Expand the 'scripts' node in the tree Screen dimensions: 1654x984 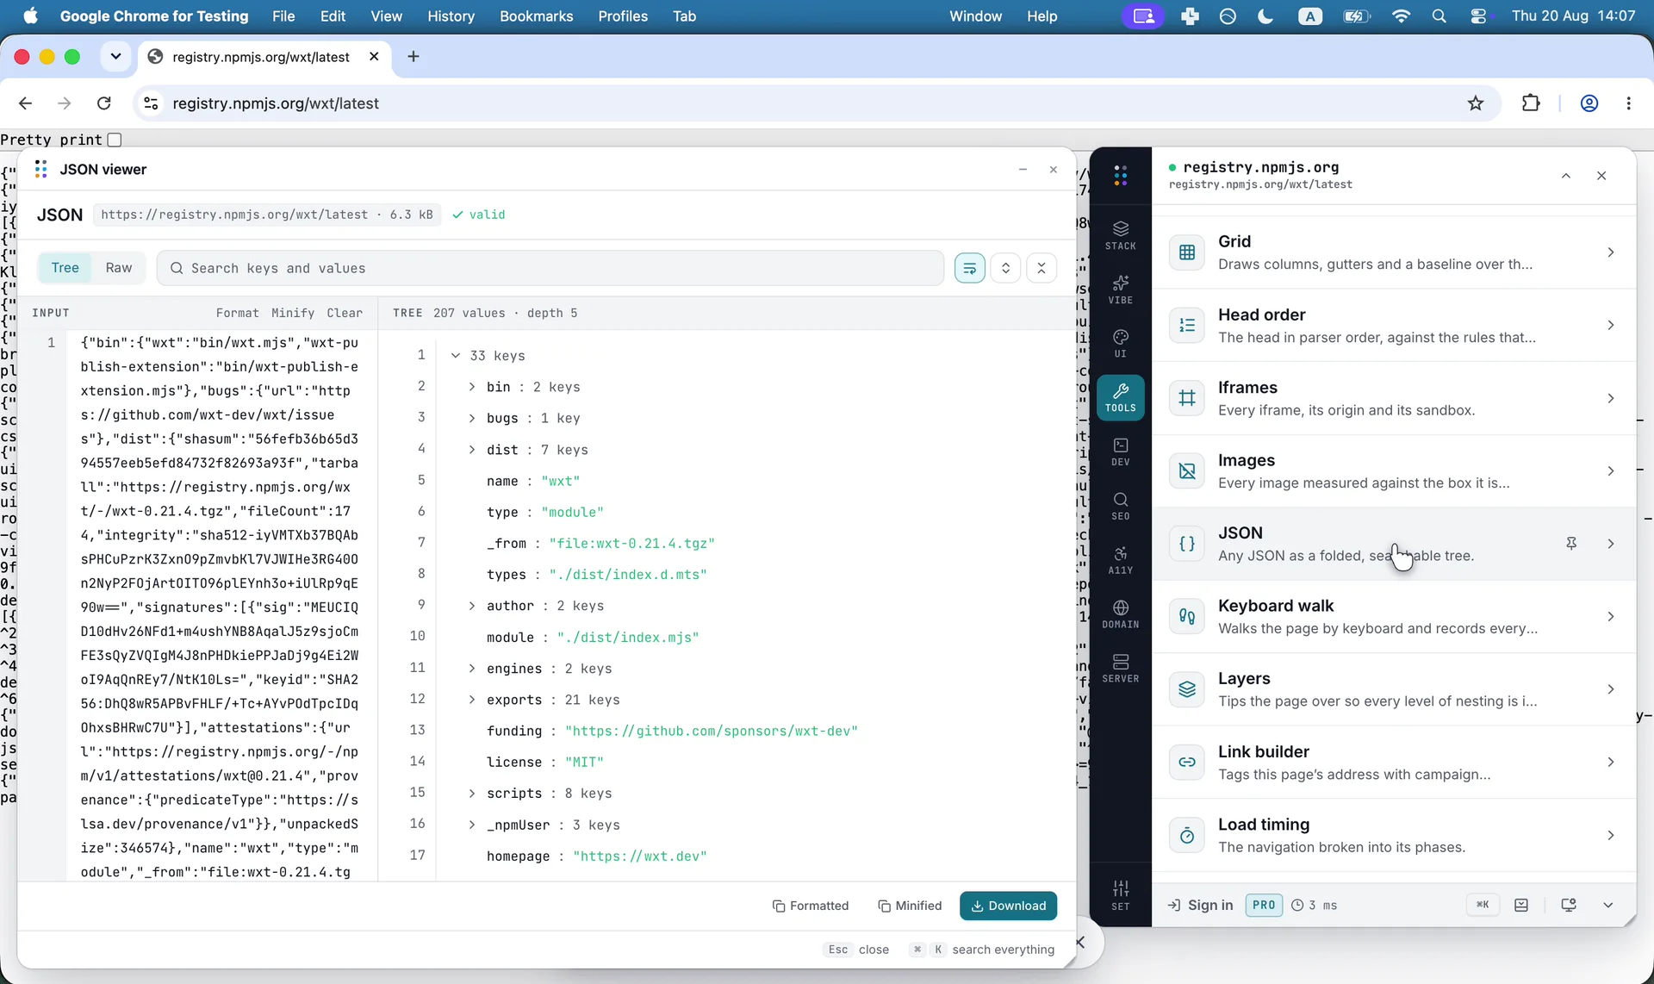coord(472,794)
